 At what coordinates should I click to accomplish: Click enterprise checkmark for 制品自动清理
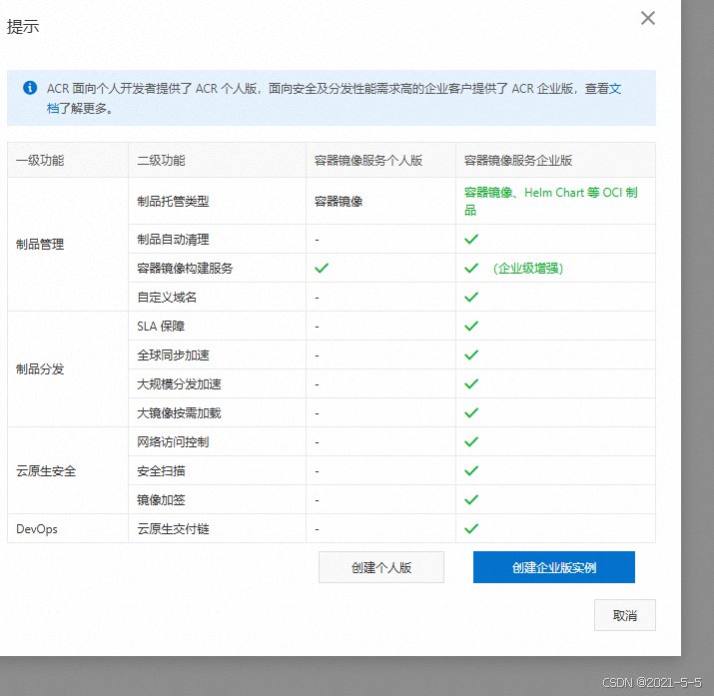pos(471,239)
